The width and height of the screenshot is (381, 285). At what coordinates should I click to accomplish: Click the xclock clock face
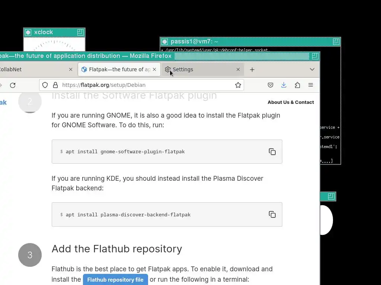click(54, 45)
